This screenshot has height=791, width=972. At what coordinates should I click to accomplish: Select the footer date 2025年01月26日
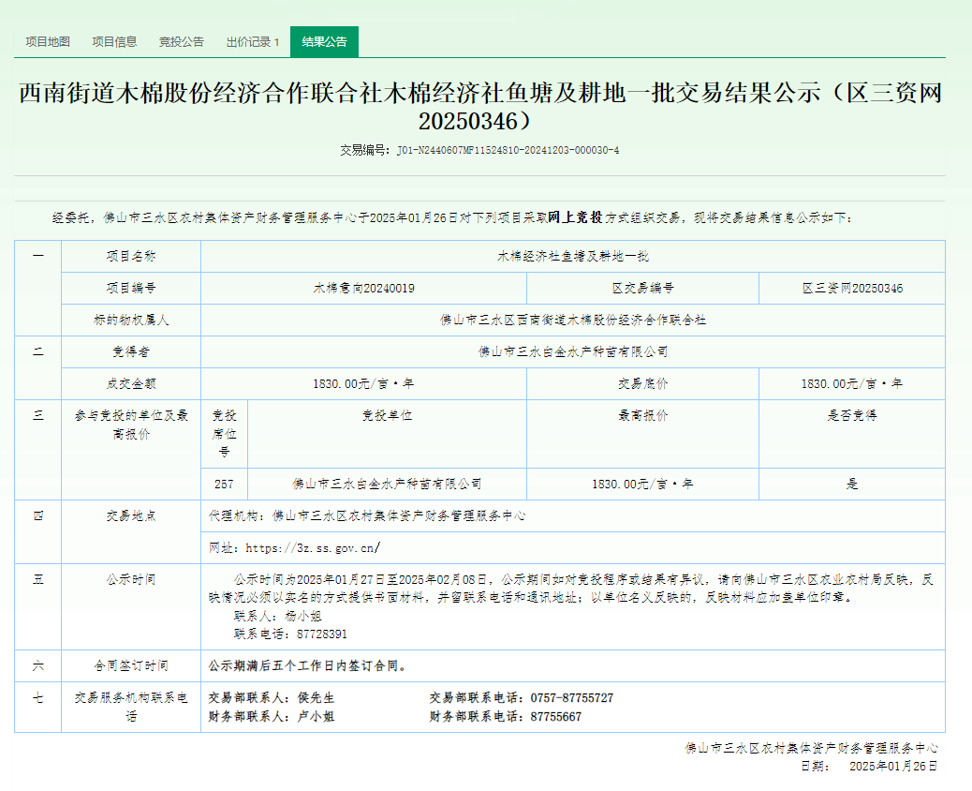tap(893, 767)
